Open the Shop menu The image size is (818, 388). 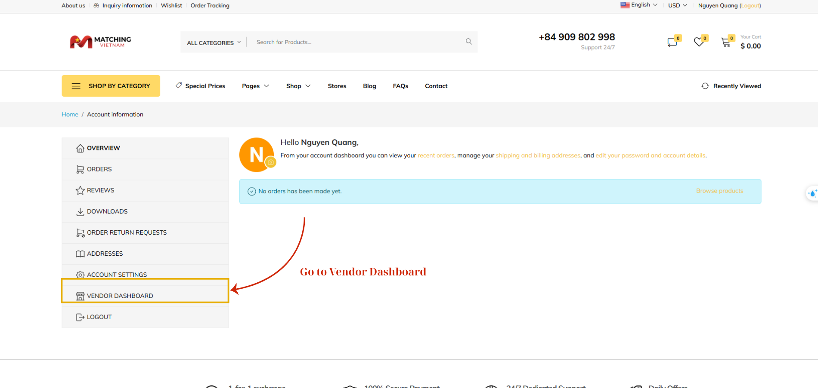298,86
